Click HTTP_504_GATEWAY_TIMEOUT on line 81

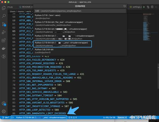point(36,95)
